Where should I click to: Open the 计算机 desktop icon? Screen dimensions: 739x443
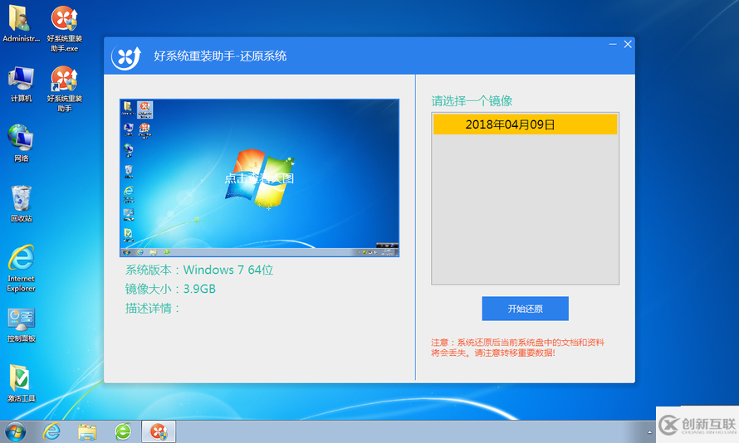tap(21, 84)
